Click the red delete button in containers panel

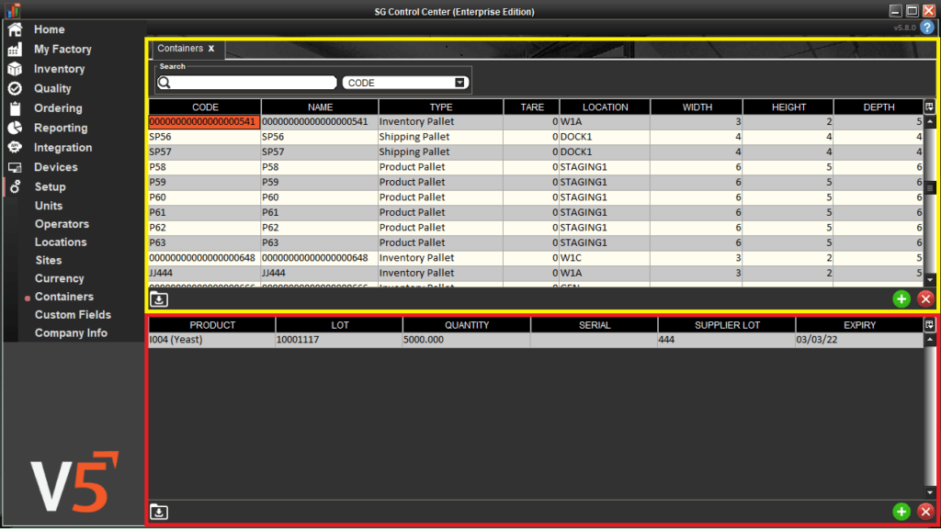tap(925, 298)
